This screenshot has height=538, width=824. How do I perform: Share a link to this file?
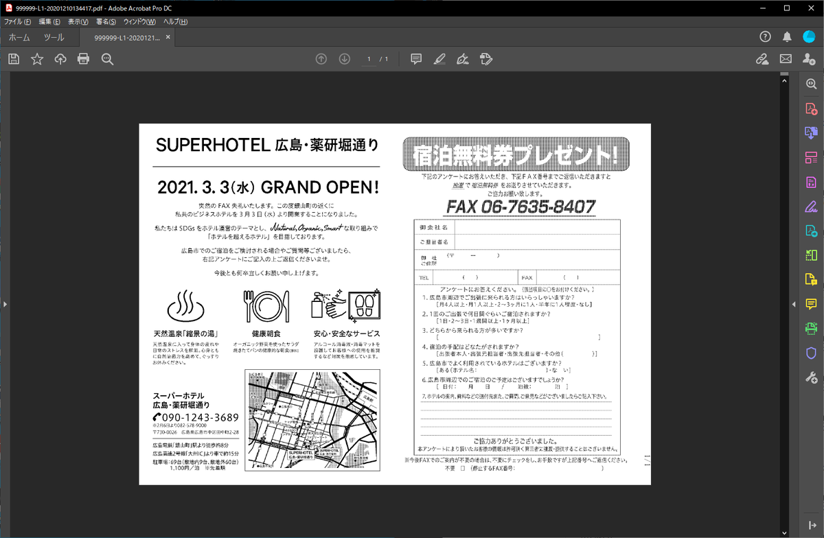(762, 59)
